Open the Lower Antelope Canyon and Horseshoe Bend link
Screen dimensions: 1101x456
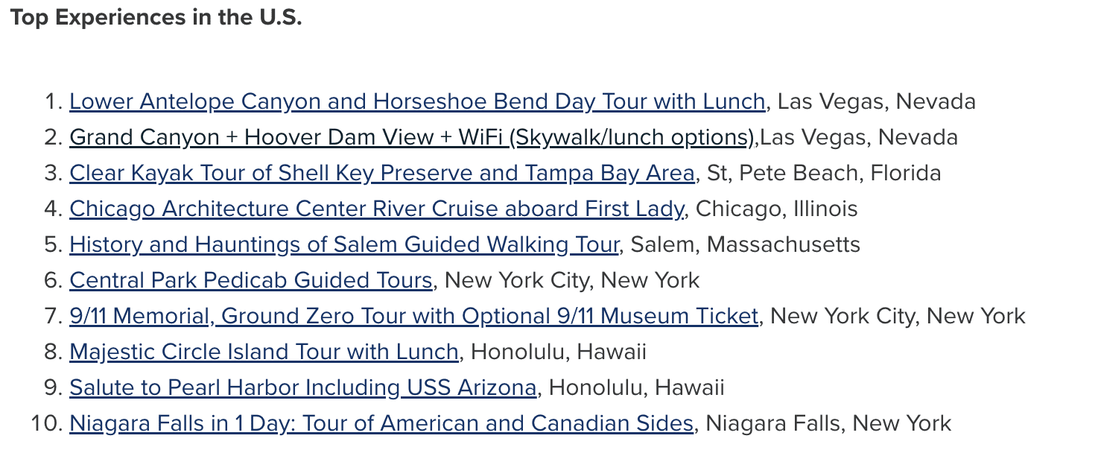coord(416,101)
